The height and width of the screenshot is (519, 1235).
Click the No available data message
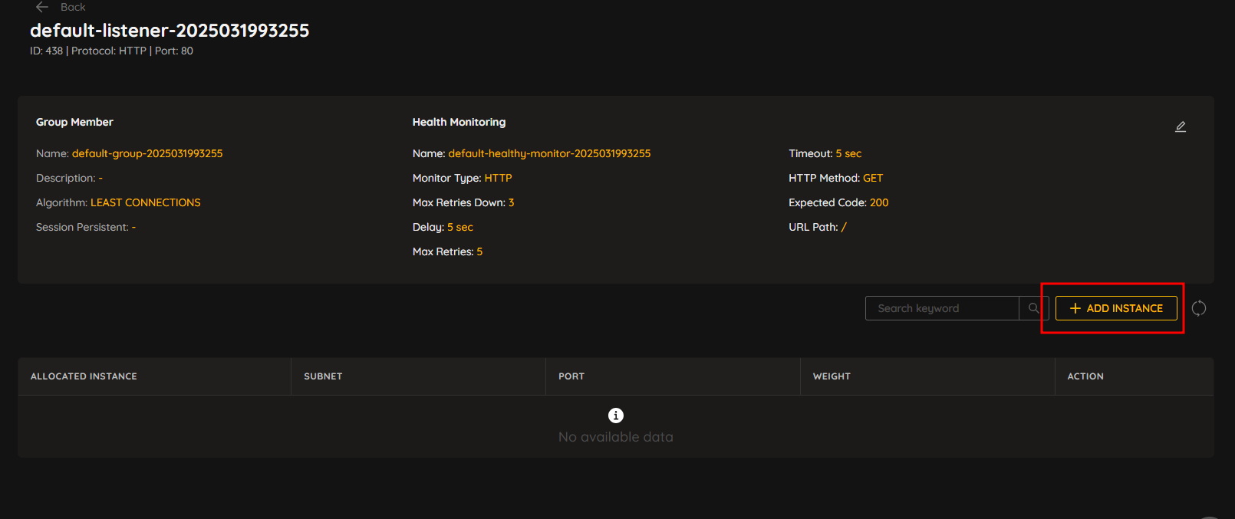(616, 437)
